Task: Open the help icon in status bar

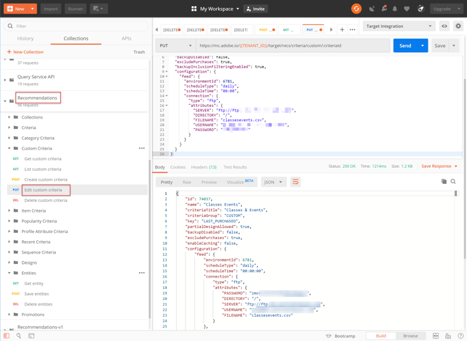Action: click(x=461, y=336)
